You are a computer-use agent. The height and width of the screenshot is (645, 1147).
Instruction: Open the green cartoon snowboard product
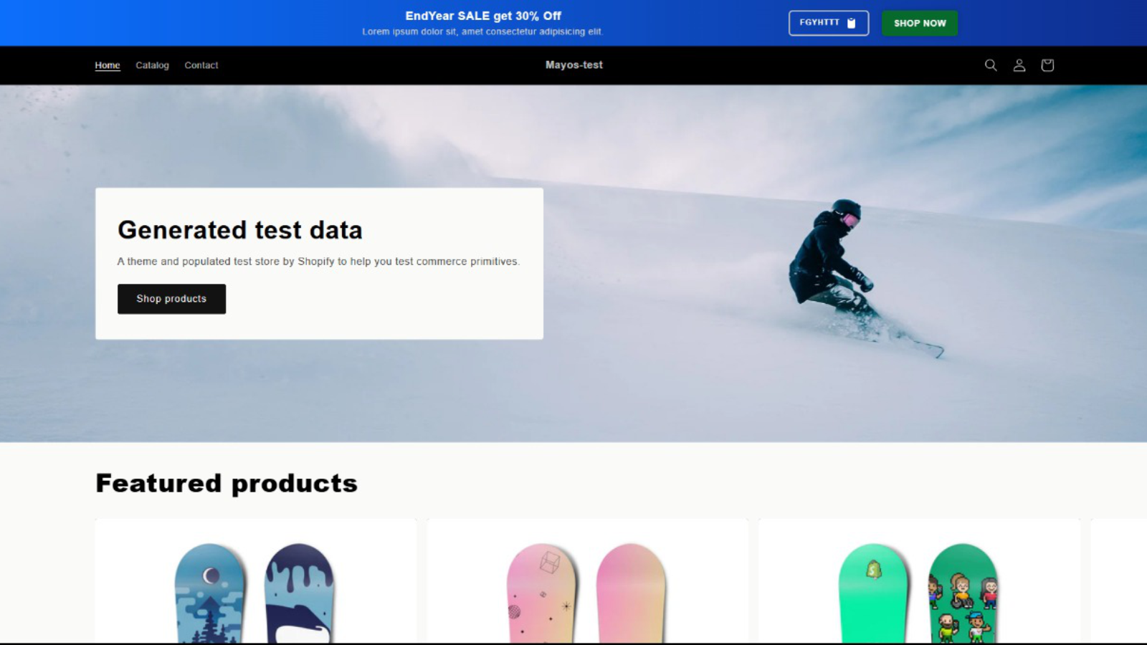pos(920,581)
